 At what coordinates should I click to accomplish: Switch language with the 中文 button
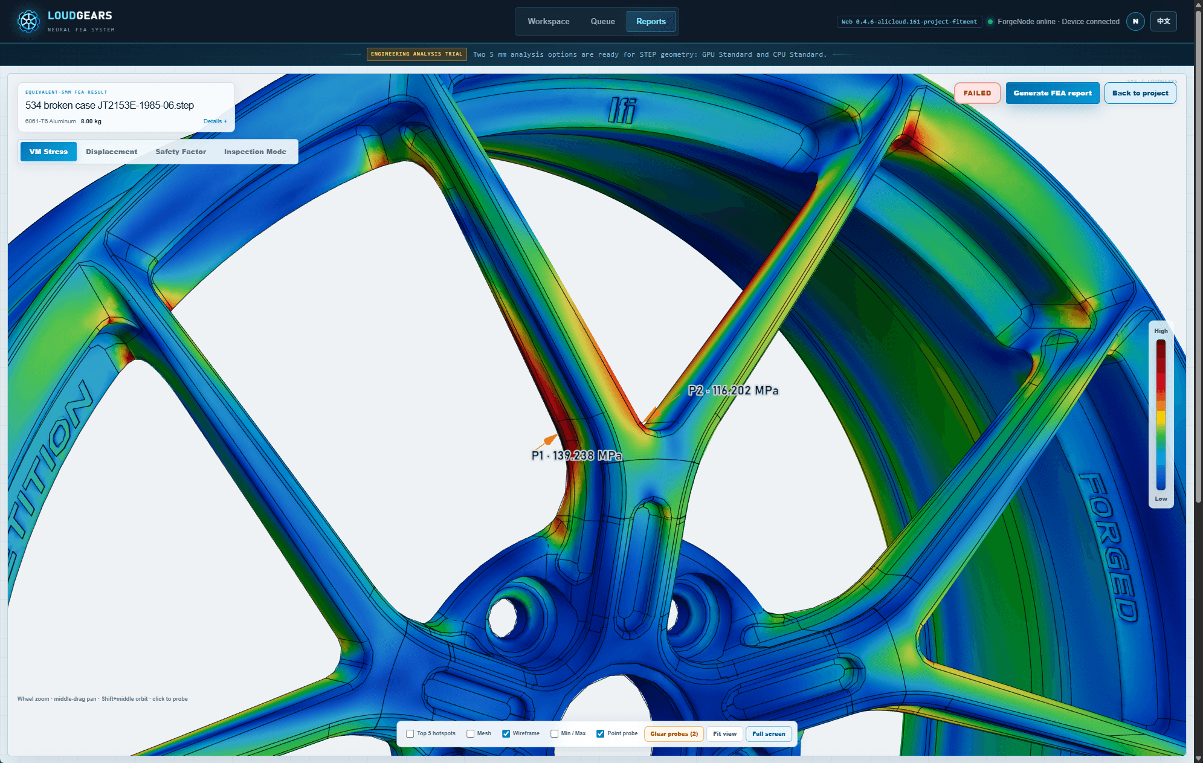pyautogui.click(x=1163, y=21)
